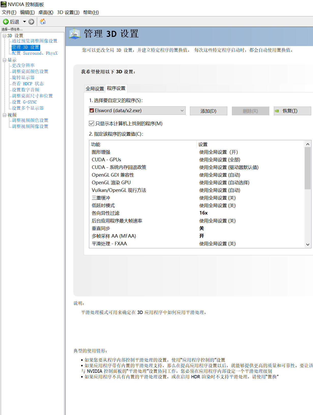
Task: Open the 文件(F) menu
Action: point(9,12)
